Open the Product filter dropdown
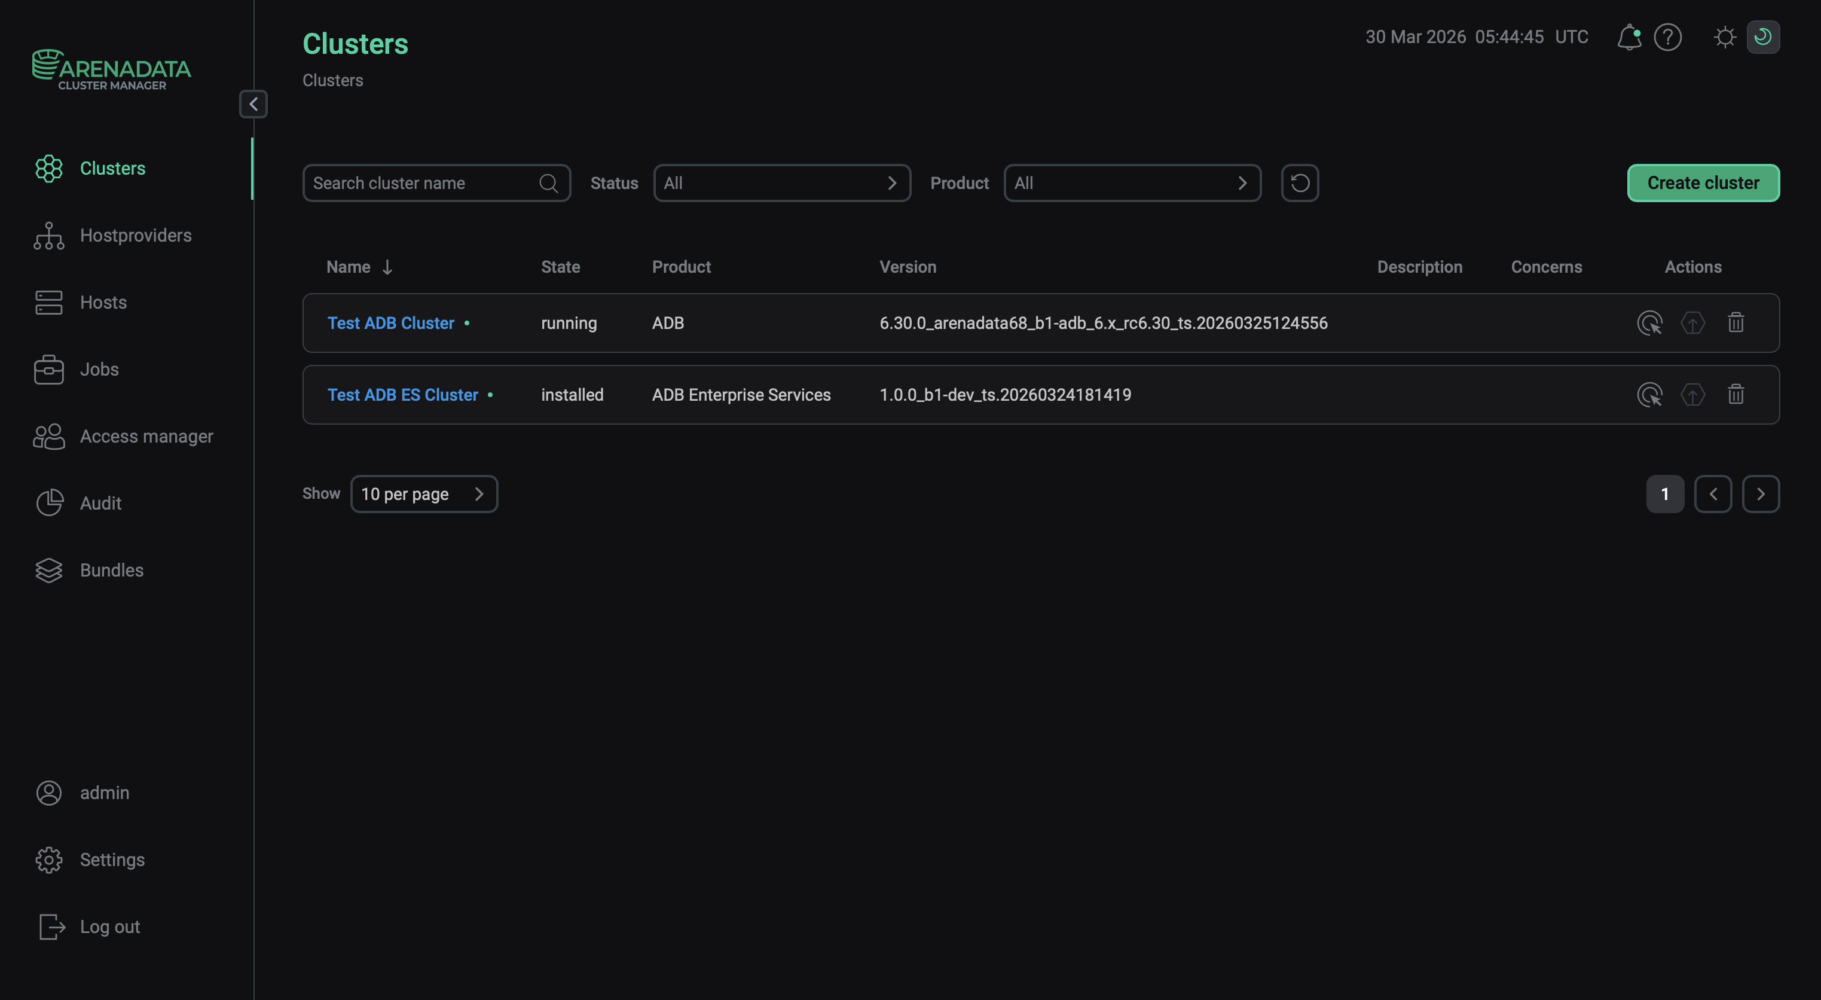The width and height of the screenshot is (1821, 1000). pos(1131,182)
